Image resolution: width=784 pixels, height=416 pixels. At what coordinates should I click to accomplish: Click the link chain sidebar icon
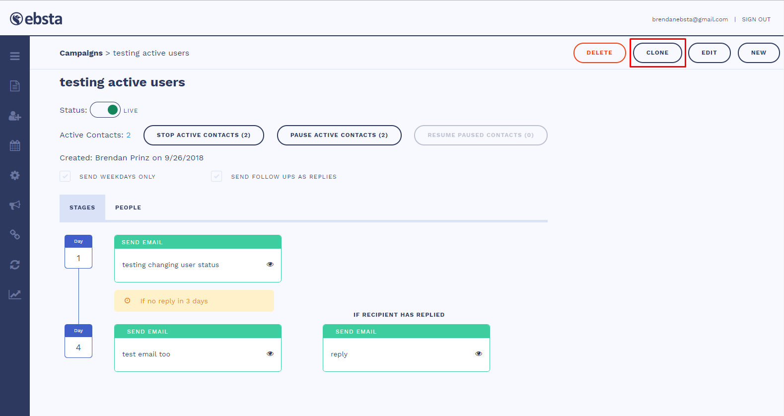15,235
